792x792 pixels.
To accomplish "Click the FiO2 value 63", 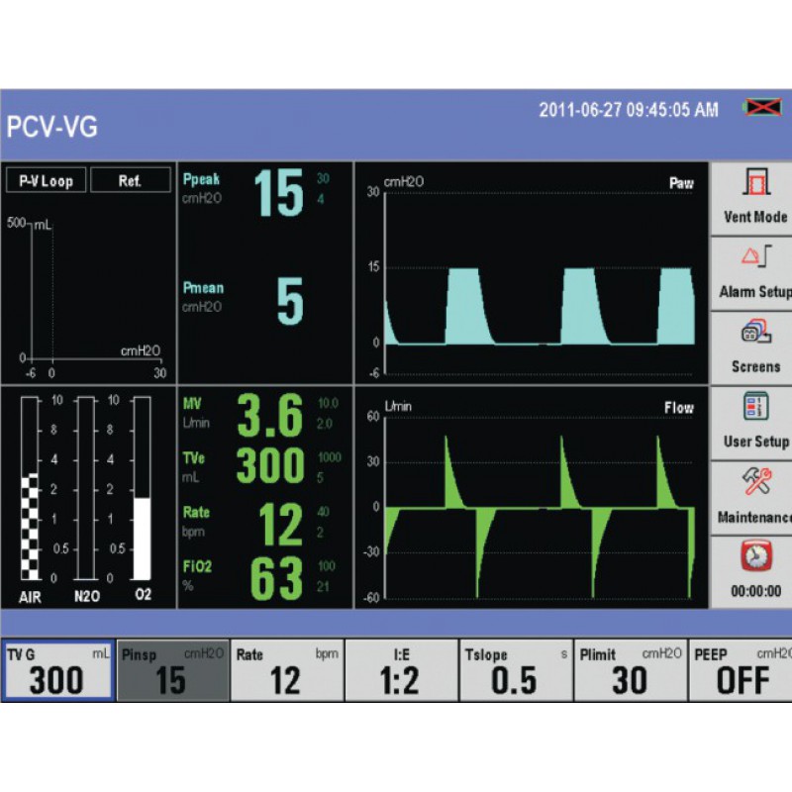I will tap(277, 578).
